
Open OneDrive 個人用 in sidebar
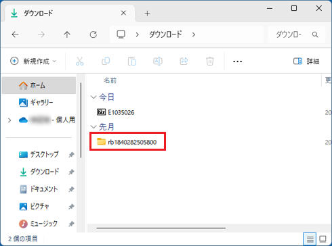tap(47, 120)
